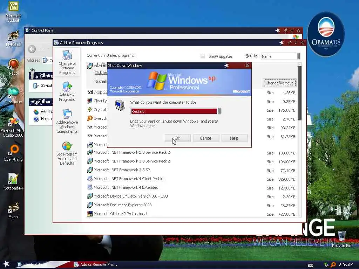Click the 'Click here' support information link
Viewport: 359px width, 269px height.
tap(101, 73)
